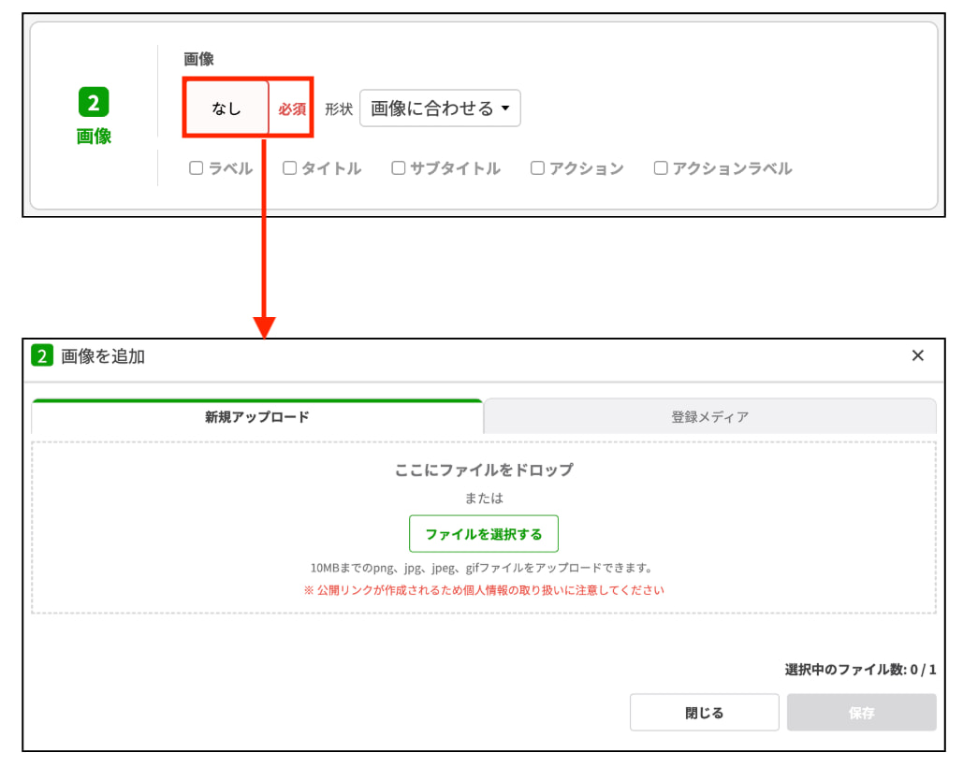Image resolution: width=963 pixels, height=766 pixels.
Task: Select the 新規アップロード tab
Action: (x=257, y=415)
